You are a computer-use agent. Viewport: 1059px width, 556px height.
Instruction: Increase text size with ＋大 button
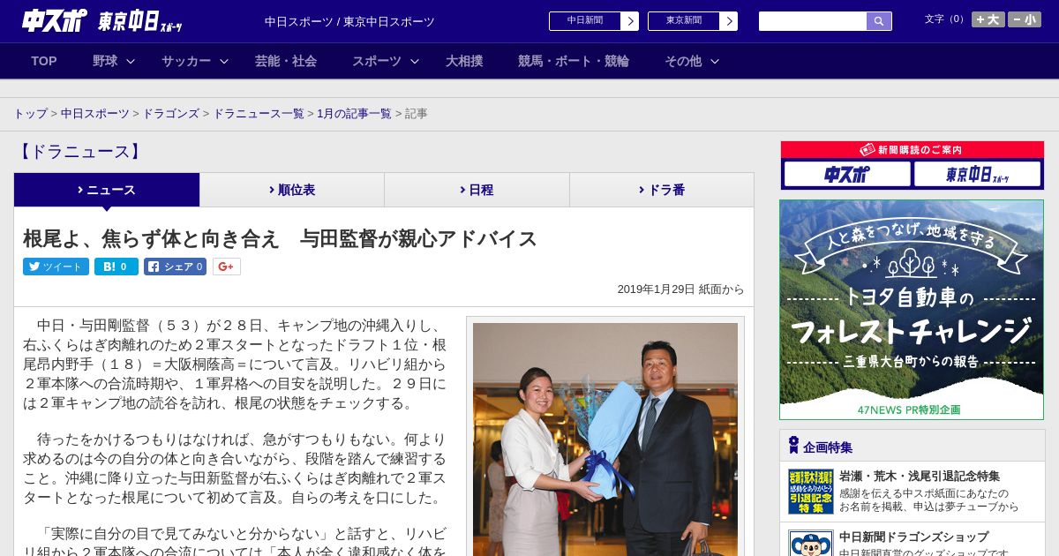(x=988, y=19)
